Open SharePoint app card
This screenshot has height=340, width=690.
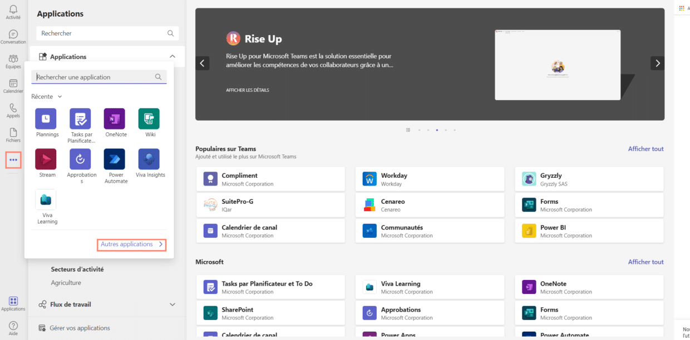[x=270, y=313]
